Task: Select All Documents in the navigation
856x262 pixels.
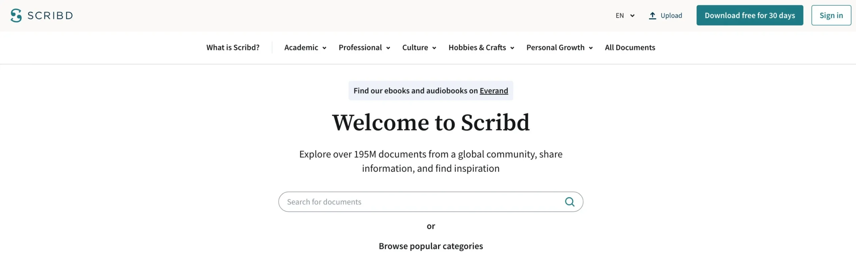Action: click(x=630, y=48)
